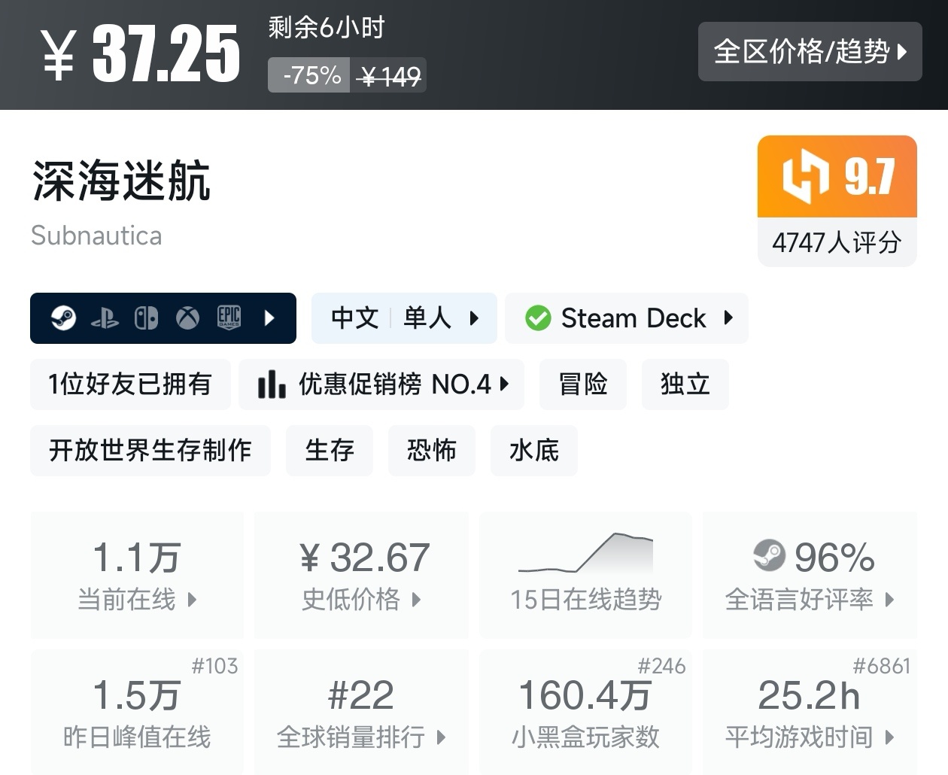The width and height of the screenshot is (948, 775).
Task: Click the Steam platform icon
Action: (x=63, y=318)
